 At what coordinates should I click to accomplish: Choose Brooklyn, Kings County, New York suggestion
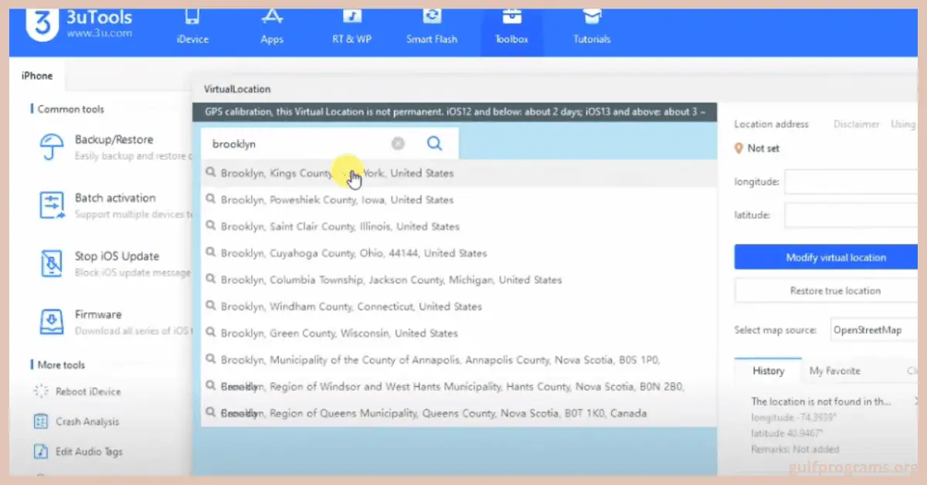(x=337, y=174)
